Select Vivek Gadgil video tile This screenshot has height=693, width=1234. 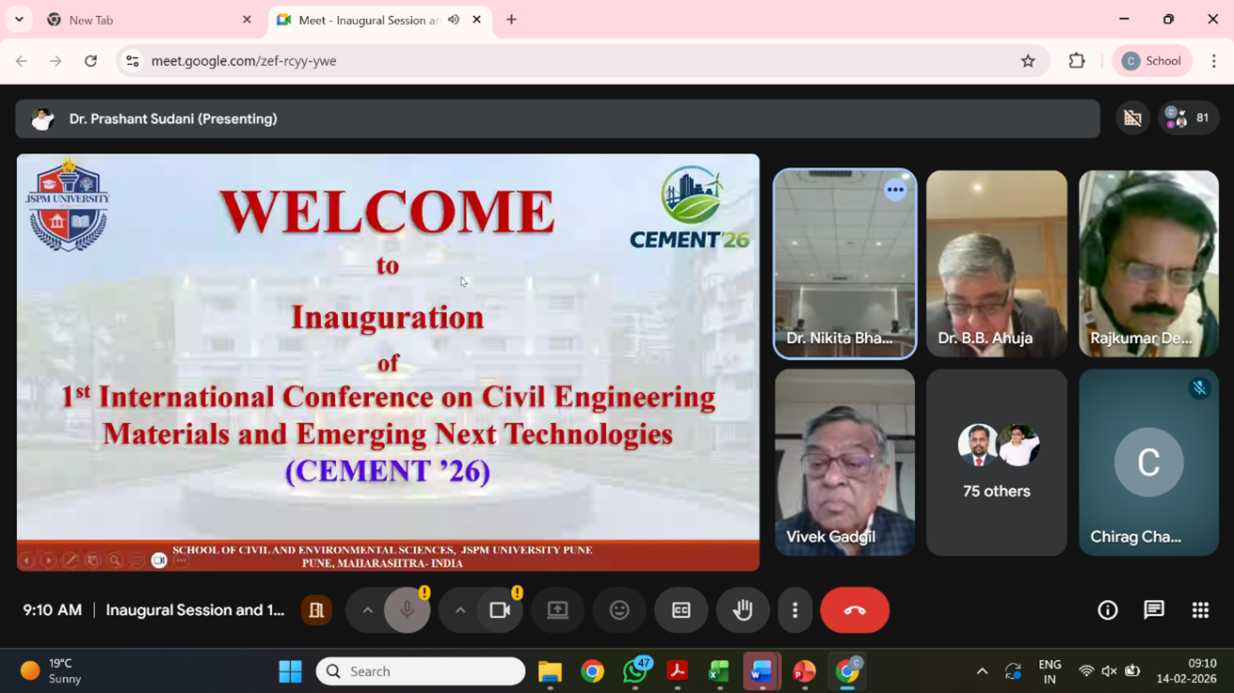[x=844, y=462]
